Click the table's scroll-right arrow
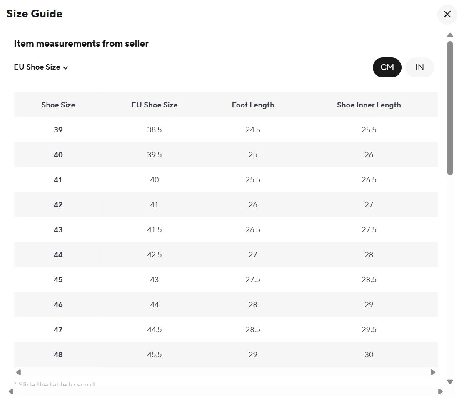 pyautogui.click(x=433, y=372)
